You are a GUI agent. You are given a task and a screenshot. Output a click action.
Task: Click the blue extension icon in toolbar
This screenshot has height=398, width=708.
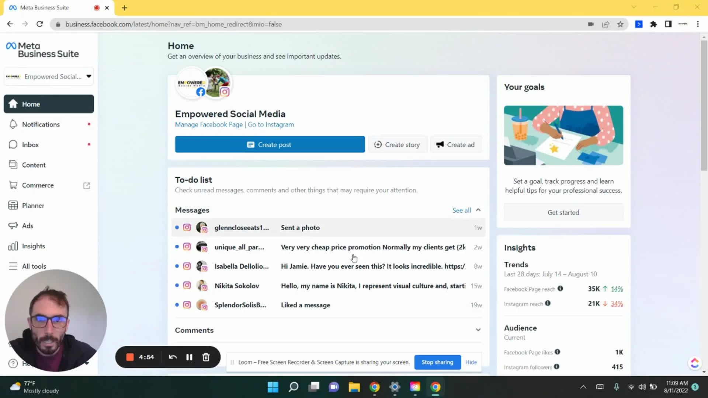coord(639,24)
